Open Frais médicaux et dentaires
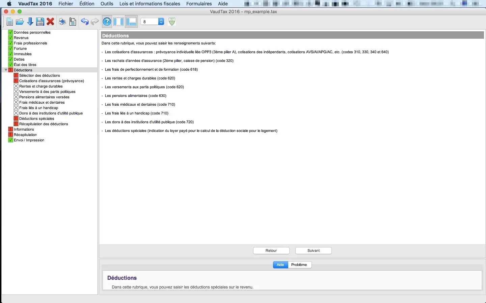This screenshot has height=303, width=486. click(x=42, y=102)
